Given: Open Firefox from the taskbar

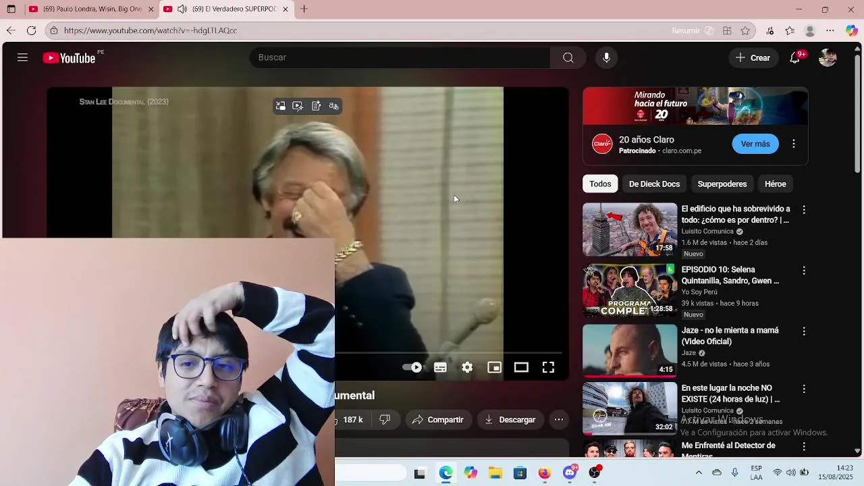Looking at the screenshot, I should 544,473.
